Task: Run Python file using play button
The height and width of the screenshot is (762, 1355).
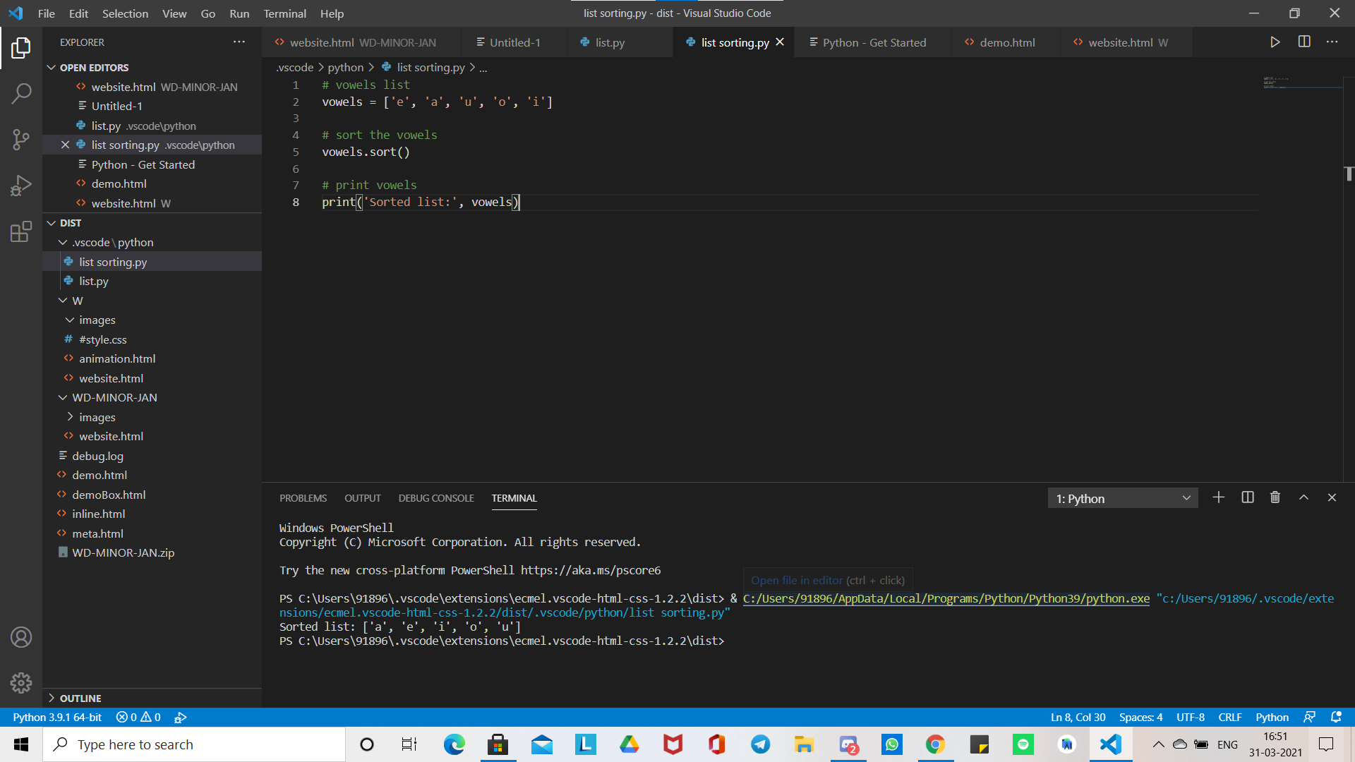Action: click(1275, 42)
